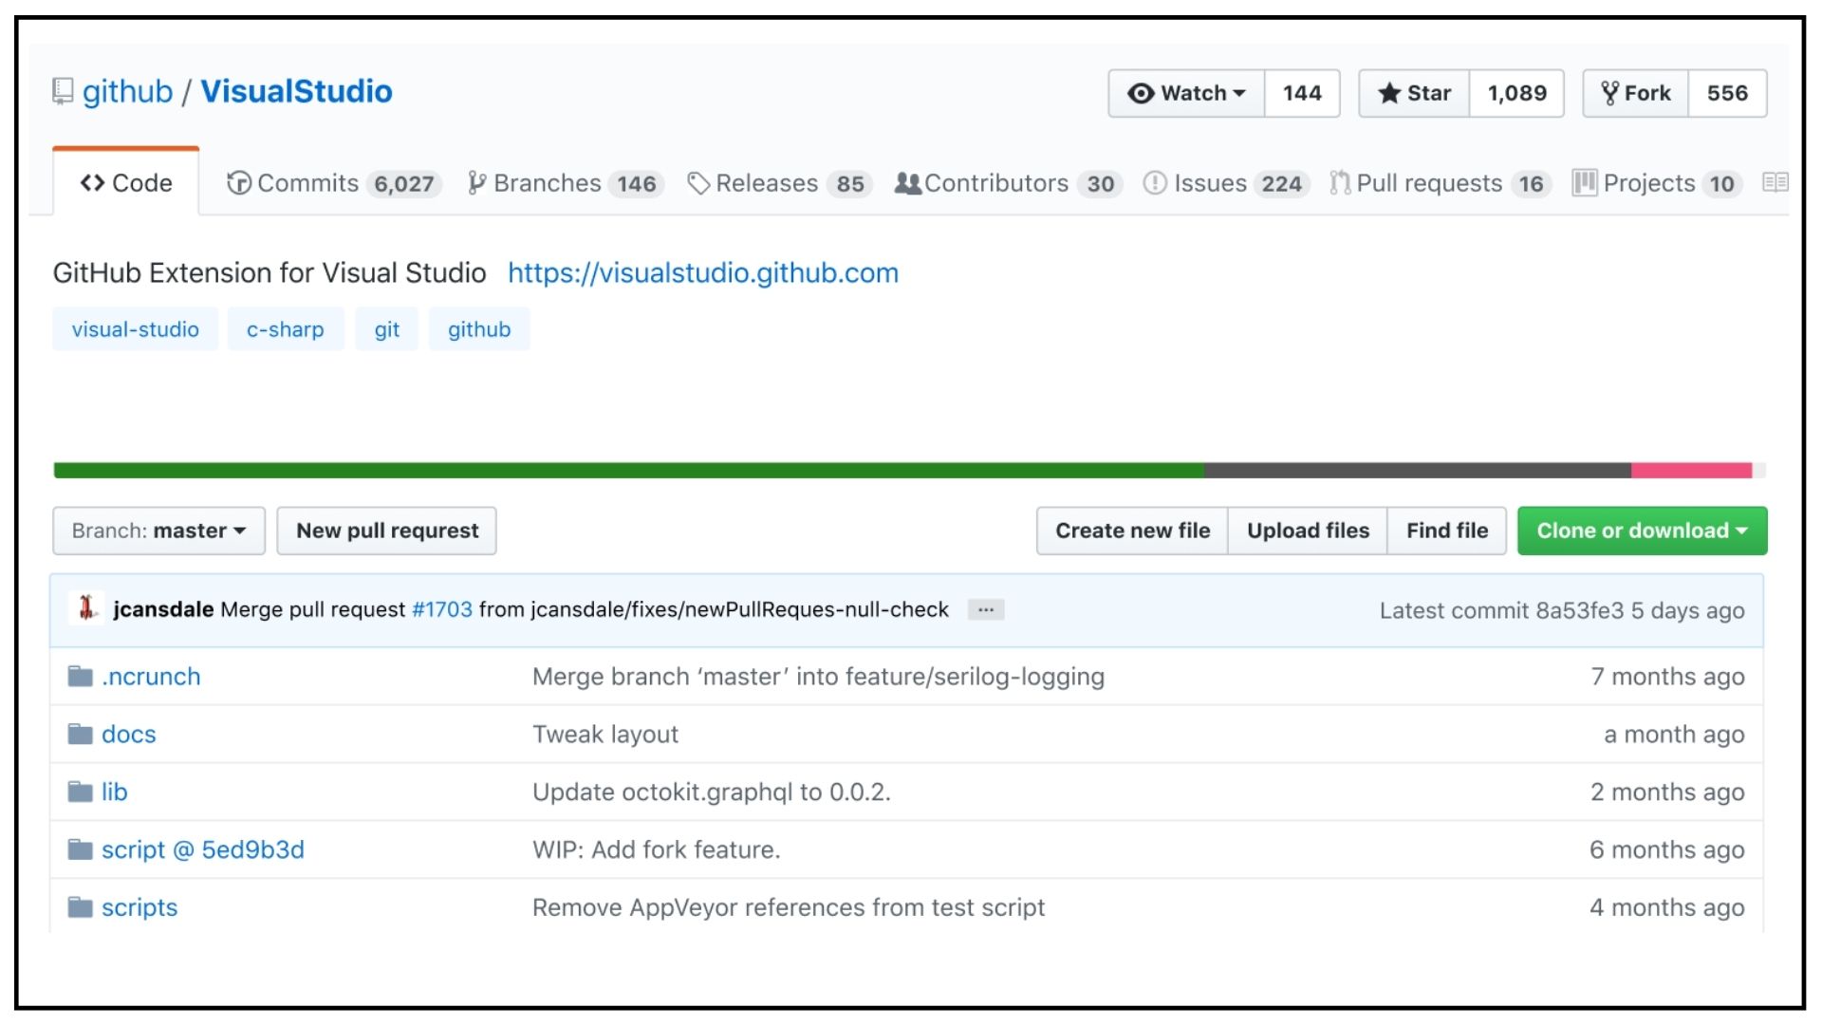Click New pull request button
The height and width of the screenshot is (1025, 1822).
pos(386,530)
